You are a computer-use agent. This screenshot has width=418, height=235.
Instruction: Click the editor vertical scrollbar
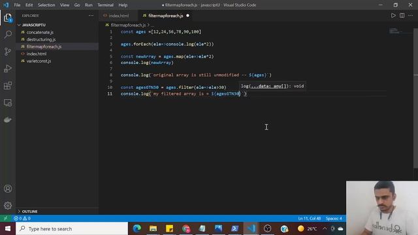415,99
